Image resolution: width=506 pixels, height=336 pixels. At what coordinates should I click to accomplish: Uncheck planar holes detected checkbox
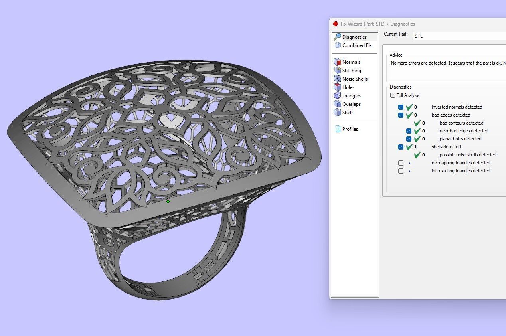[x=409, y=139]
